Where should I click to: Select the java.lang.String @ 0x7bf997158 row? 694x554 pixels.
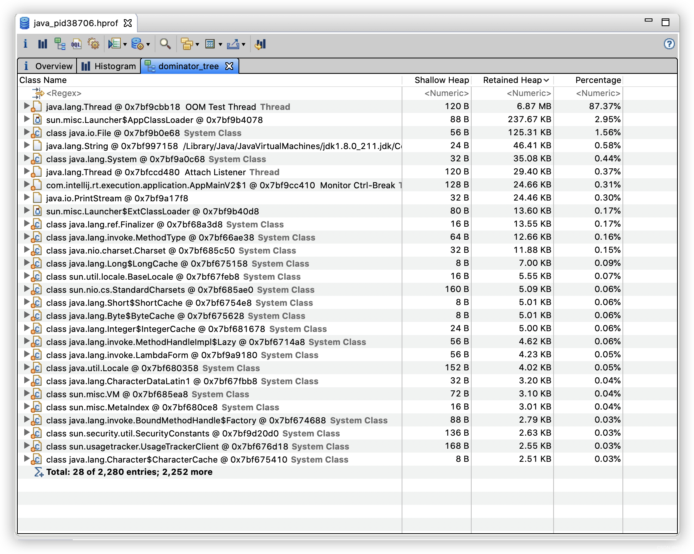point(347,146)
